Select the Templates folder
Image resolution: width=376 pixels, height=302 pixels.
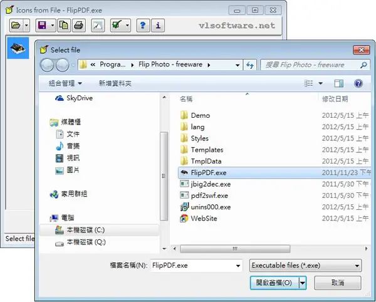[202, 150]
